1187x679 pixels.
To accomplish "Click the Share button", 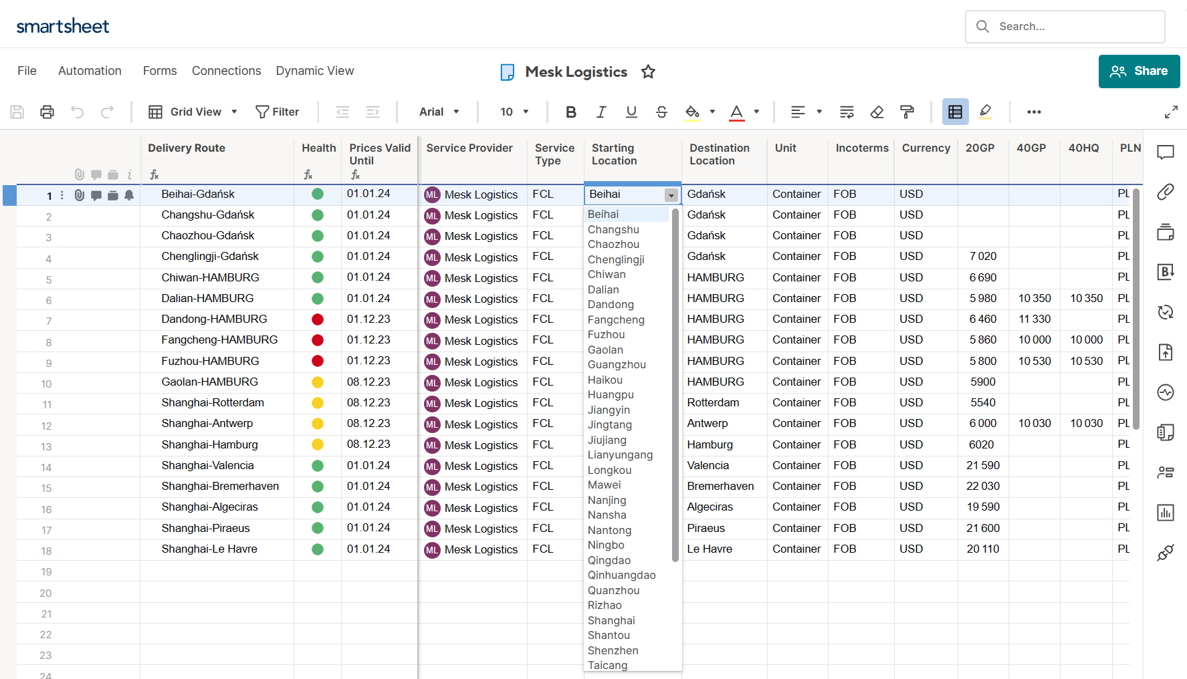I will click(1139, 72).
